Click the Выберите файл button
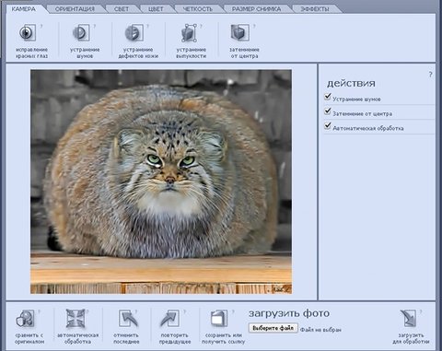442x351 pixels. [x=273, y=328]
